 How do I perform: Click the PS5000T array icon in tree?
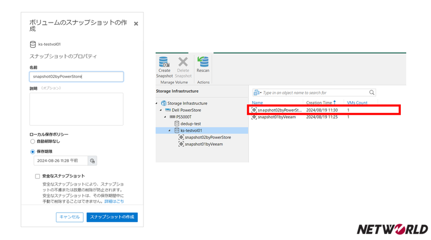172,117
